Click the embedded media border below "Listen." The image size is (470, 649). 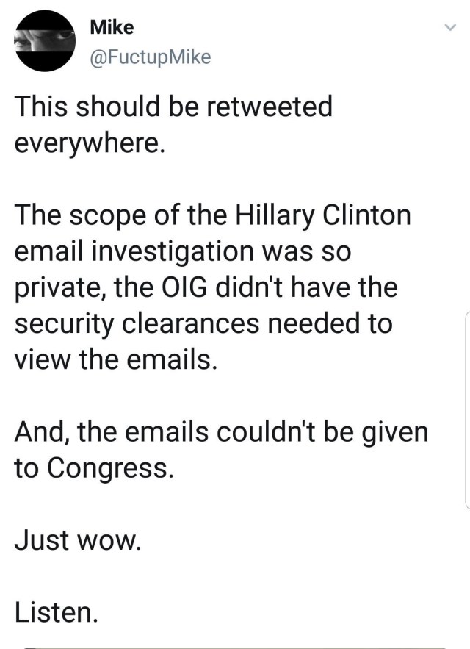pos(235,647)
